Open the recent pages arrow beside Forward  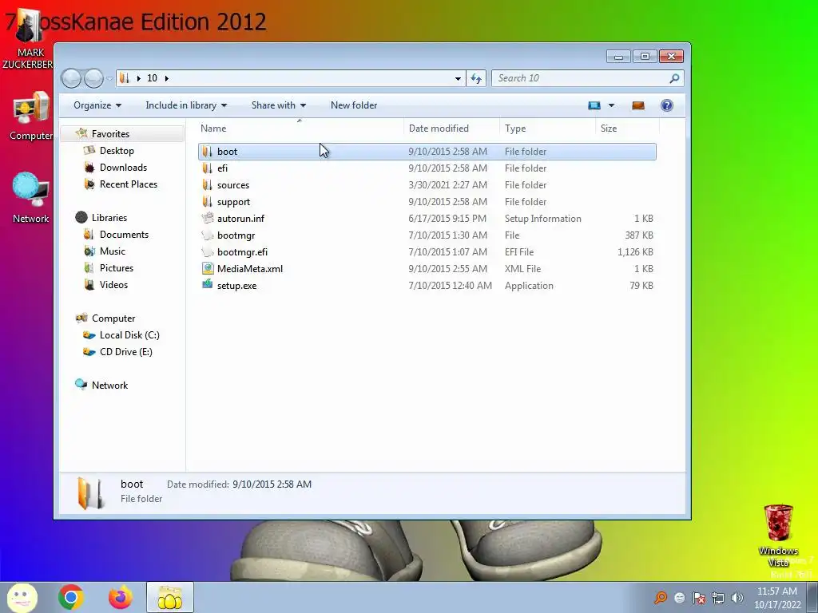(x=109, y=79)
